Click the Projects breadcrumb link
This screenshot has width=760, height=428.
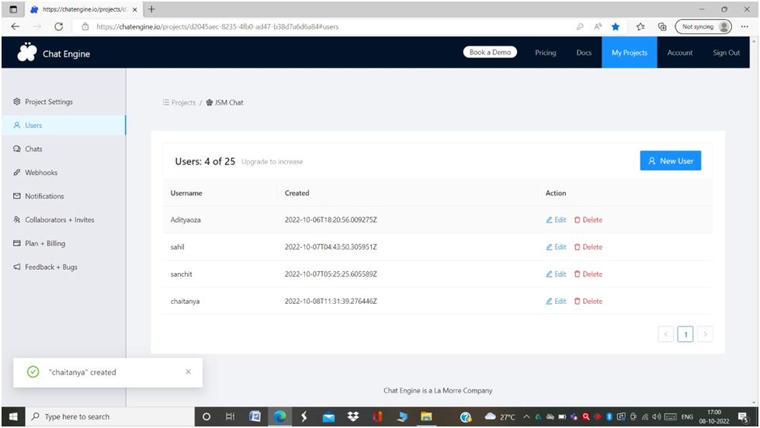179,102
